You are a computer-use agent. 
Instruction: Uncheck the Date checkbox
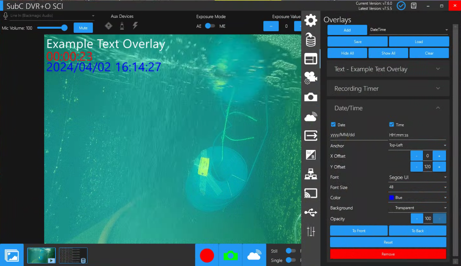(x=333, y=125)
